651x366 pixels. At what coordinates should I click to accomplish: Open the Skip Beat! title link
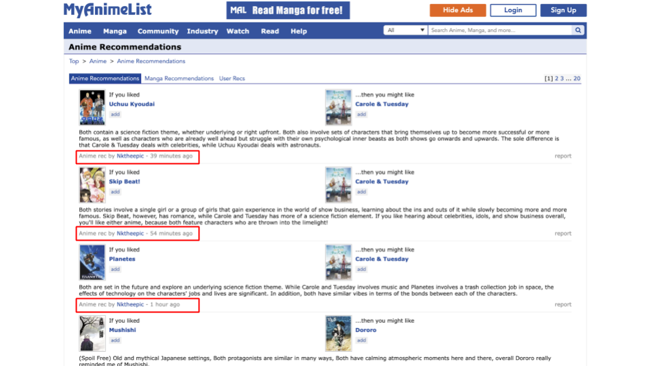click(x=125, y=182)
